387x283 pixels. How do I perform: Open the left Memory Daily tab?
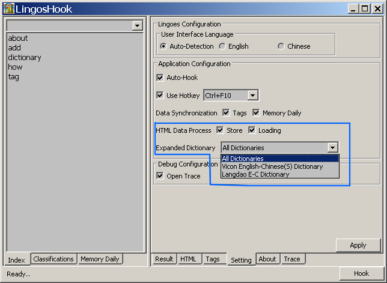point(100,259)
